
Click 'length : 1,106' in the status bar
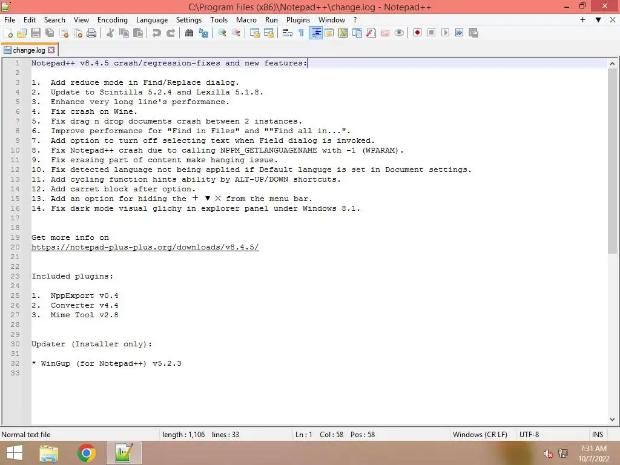pos(183,435)
